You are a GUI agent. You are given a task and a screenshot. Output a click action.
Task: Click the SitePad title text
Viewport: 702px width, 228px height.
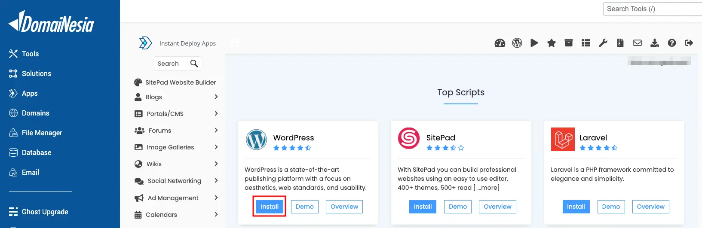441,138
